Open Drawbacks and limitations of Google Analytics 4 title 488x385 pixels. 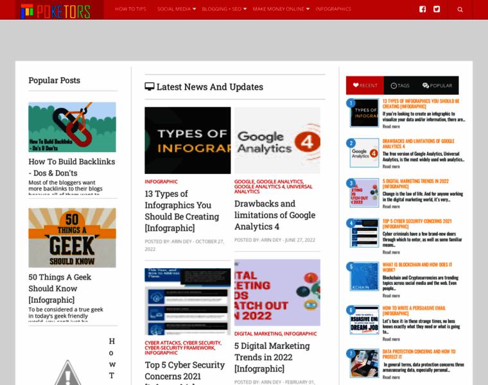(x=275, y=215)
